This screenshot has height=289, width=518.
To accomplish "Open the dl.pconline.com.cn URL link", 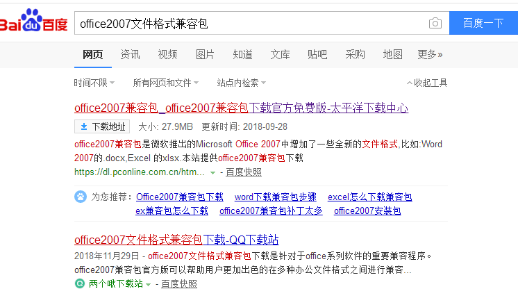I will [x=140, y=172].
